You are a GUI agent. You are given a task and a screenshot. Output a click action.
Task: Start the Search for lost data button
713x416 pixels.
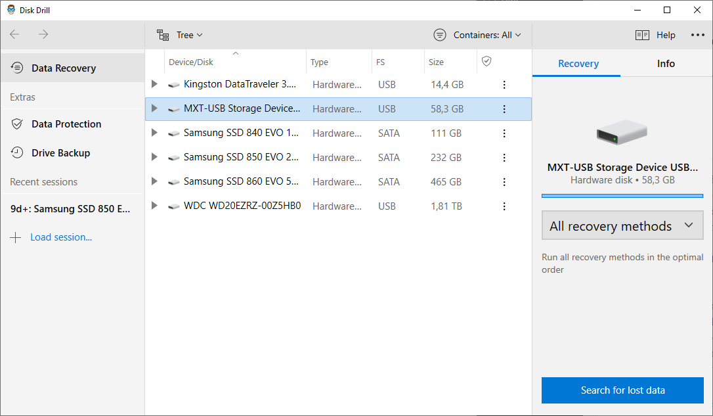(622, 390)
